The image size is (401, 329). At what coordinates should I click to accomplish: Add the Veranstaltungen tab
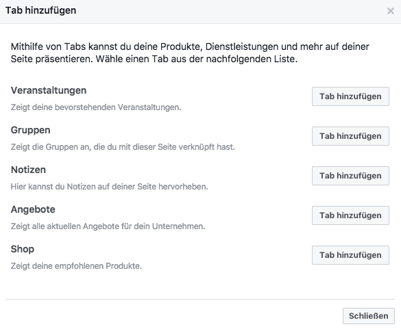click(350, 96)
